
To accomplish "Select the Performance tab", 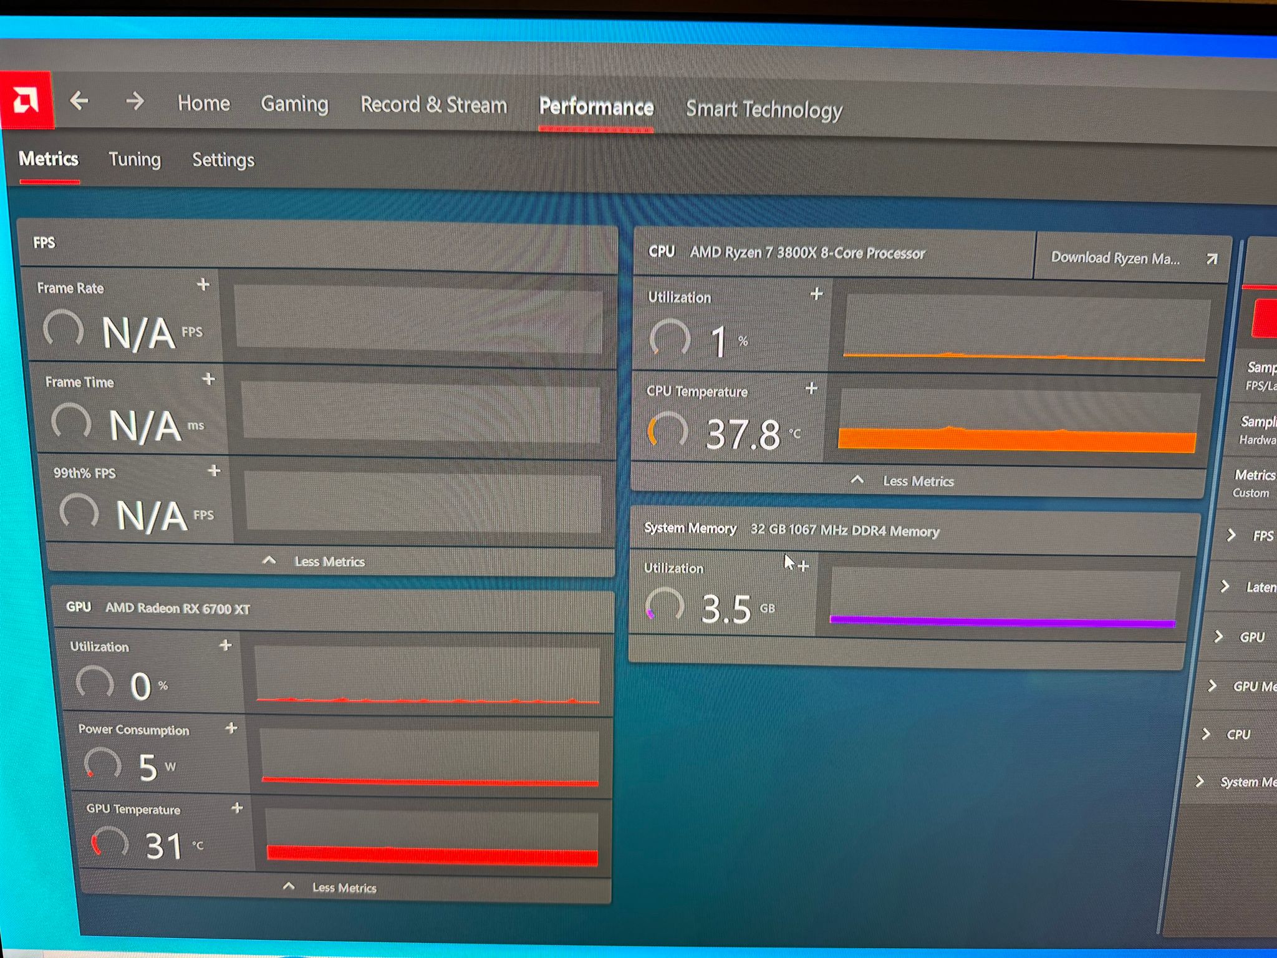I will tap(596, 107).
